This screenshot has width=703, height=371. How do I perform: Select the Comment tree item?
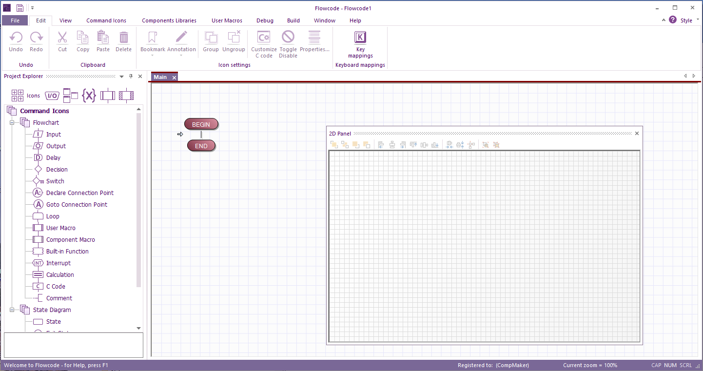point(59,298)
